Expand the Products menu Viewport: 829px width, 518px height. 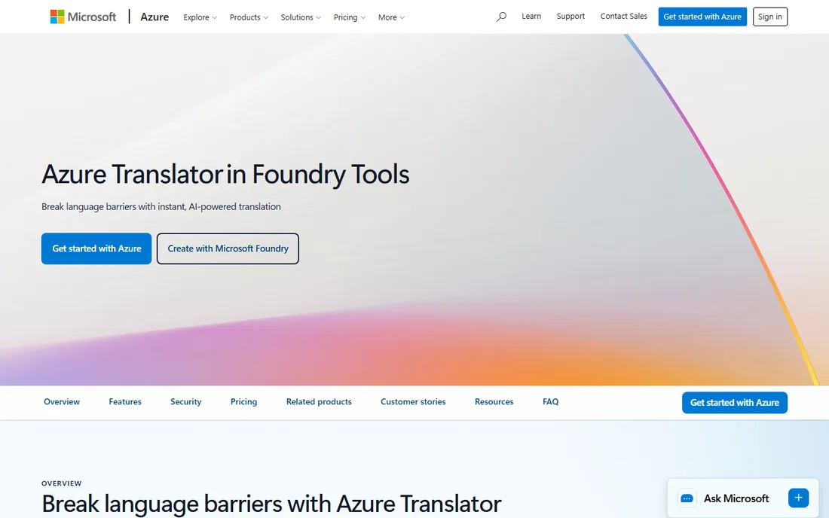(x=249, y=17)
